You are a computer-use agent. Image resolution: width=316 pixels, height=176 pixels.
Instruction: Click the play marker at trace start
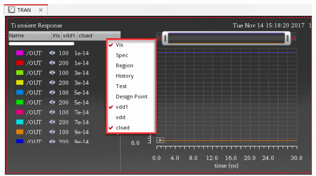tap(160, 140)
